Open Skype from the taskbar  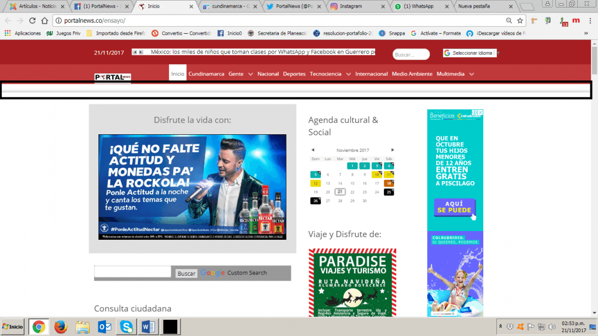[126, 327]
